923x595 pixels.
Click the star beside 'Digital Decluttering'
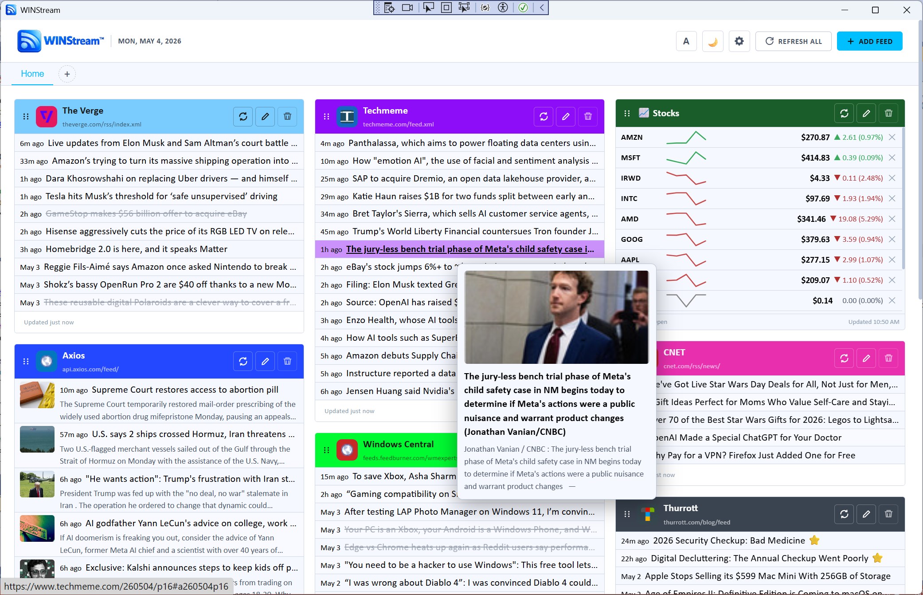point(877,558)
